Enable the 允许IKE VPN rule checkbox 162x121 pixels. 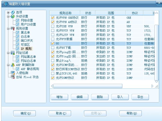tap(53, 26)
